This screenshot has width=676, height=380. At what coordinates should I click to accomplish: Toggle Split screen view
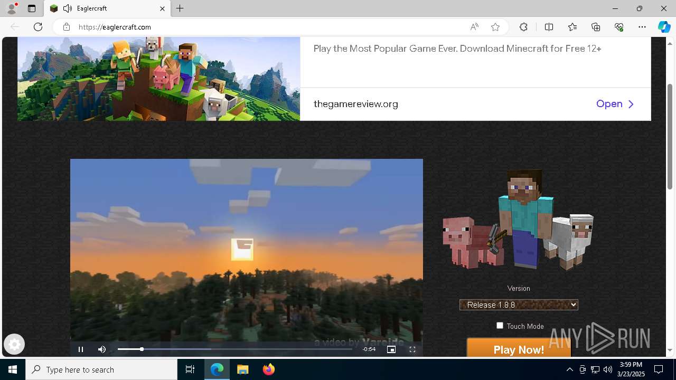549,27
